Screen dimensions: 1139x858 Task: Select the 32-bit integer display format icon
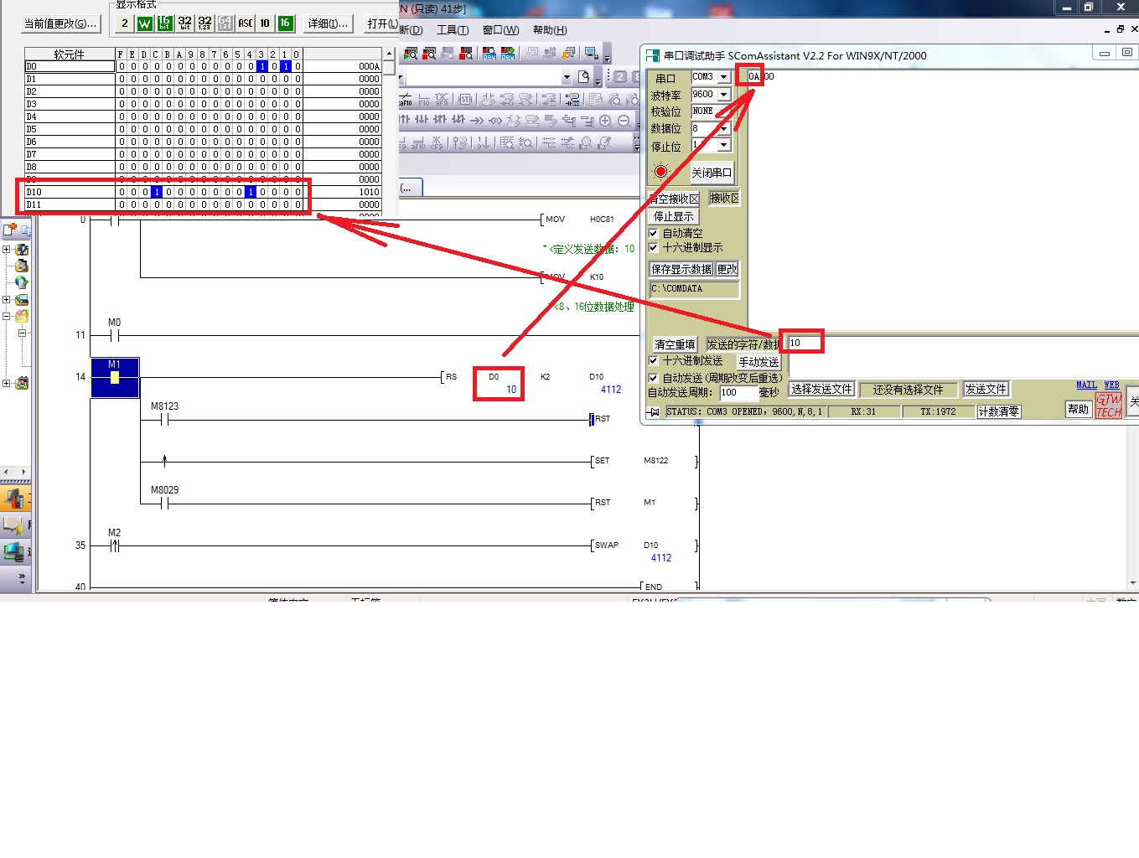184,23
